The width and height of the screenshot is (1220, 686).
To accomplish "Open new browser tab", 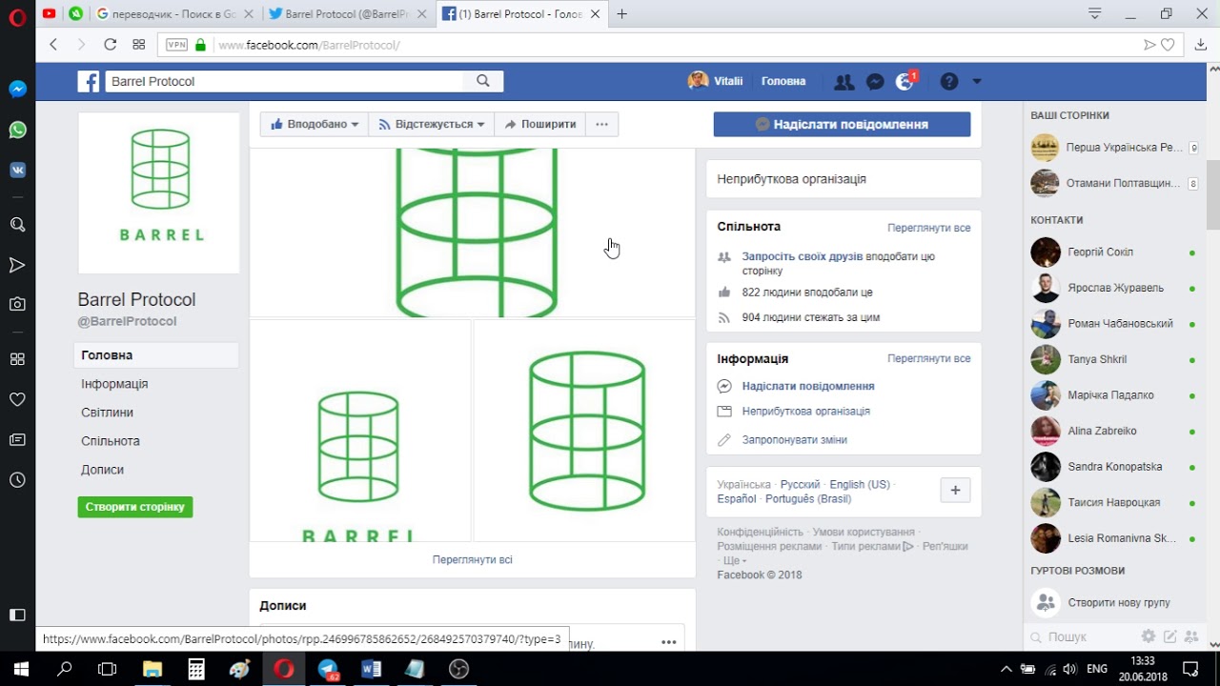I will tap(621, 14).
